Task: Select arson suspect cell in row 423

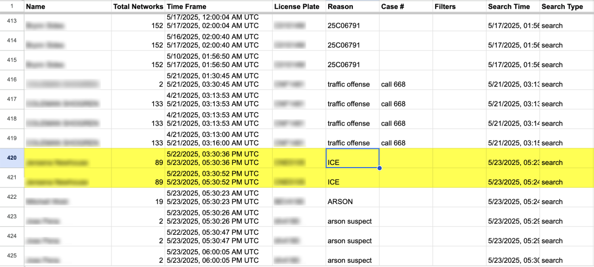Action: [352, 217]
